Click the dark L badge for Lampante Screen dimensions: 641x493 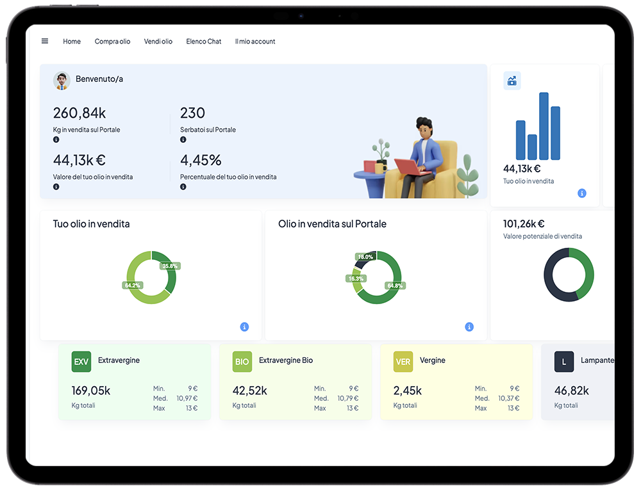[x=564, y=362]
